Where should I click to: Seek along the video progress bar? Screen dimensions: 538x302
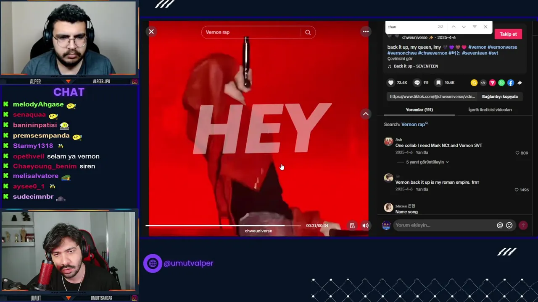[x=223, y=226]
